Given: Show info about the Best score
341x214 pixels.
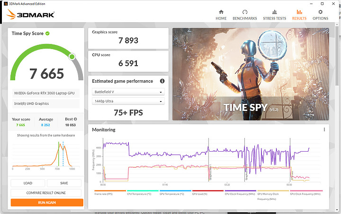Looking at the screenshot, I should [75, 119].
